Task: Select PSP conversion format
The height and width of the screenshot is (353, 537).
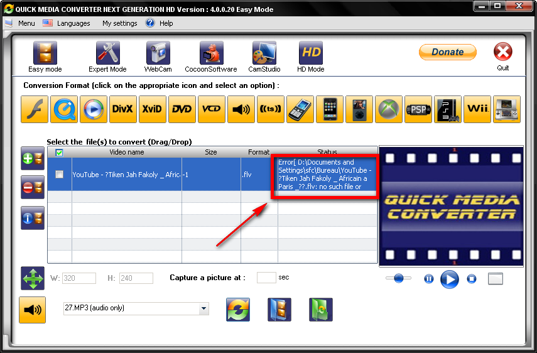Action: 418,109
